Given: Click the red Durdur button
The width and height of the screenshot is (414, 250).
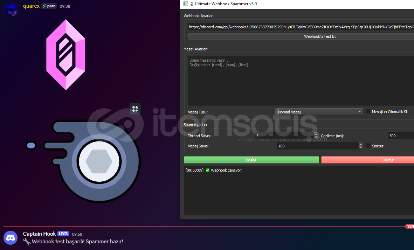Looking at the screenshot, I should (x=367, y=160).
